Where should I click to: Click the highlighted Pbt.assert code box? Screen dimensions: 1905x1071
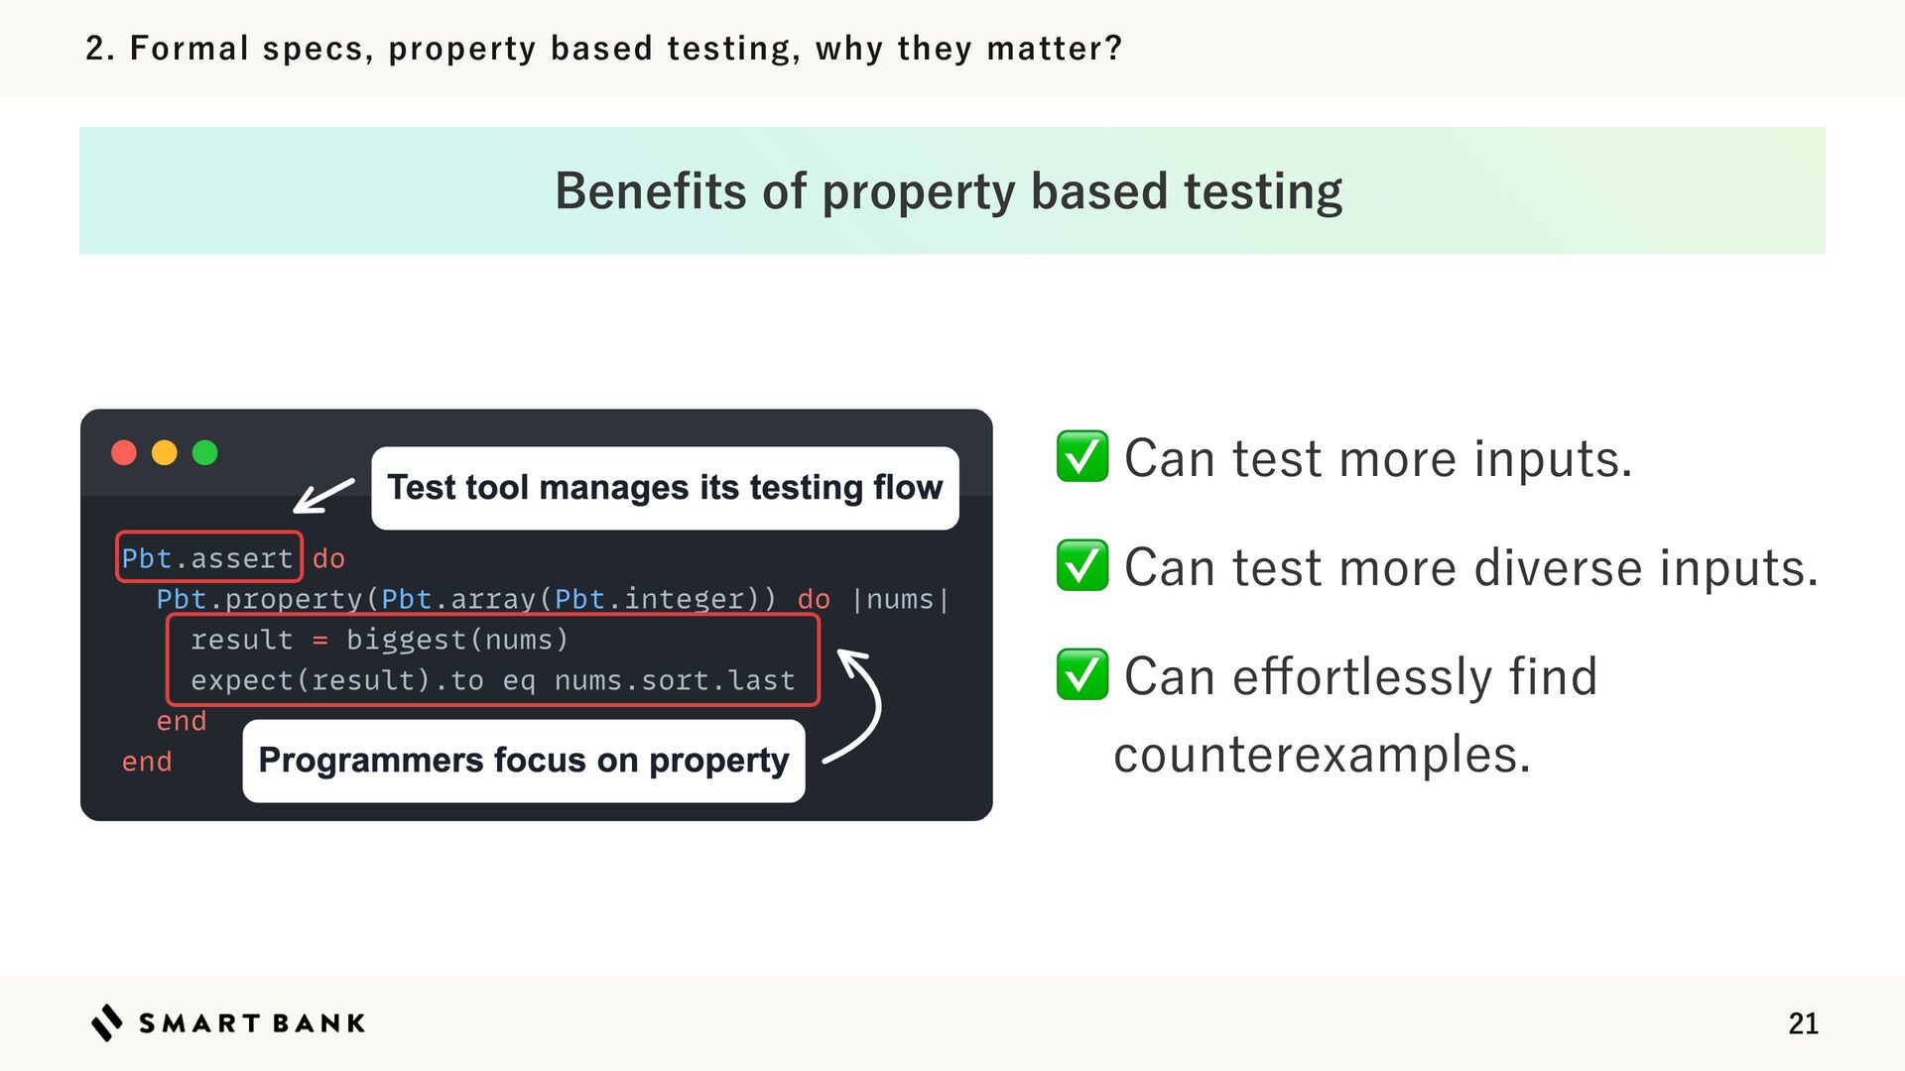click(208, 557)
